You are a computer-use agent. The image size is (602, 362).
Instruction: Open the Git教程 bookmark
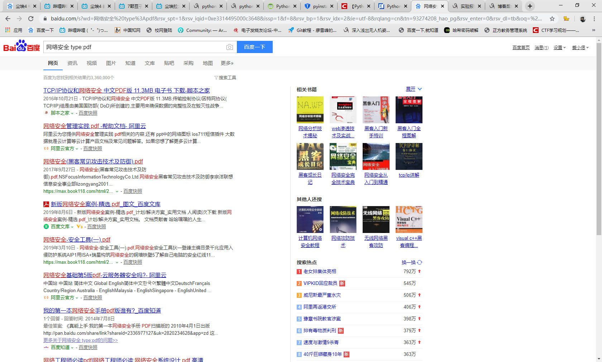(312, 30)
